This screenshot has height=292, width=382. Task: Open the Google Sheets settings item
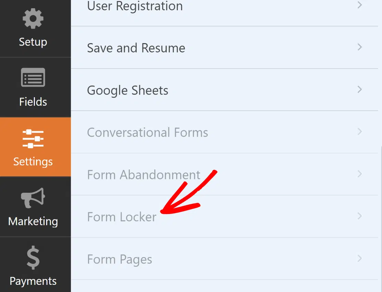tap(225, 90)
